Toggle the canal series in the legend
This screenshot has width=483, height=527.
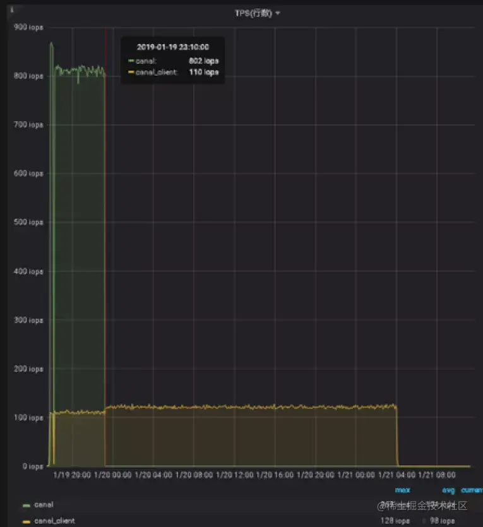pos(44,504)
